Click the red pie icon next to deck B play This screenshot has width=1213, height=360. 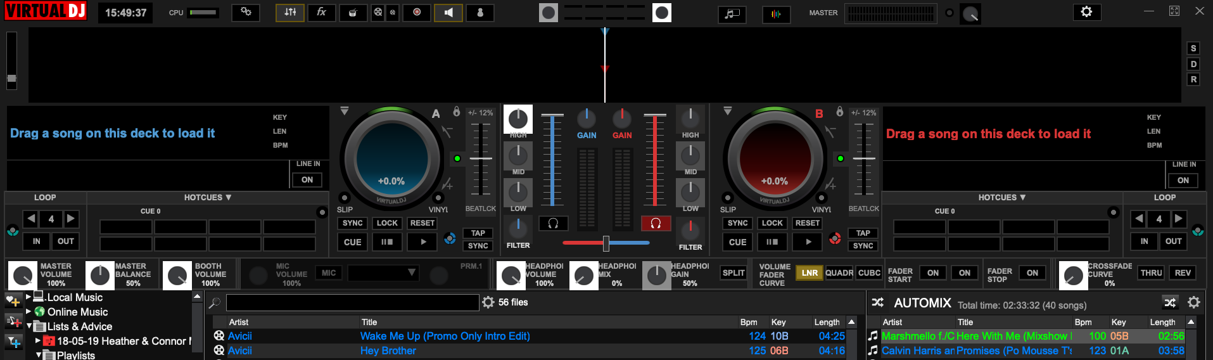click(x=835, y=238)
